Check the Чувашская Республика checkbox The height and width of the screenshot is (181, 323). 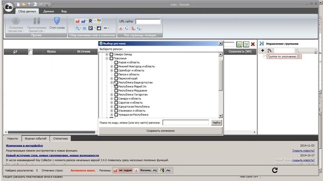[x=116, y=115]
